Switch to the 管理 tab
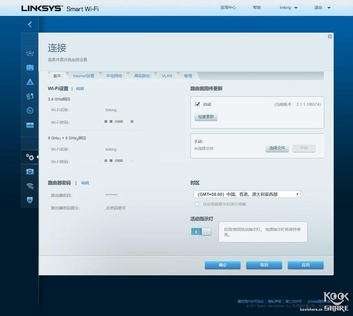 click(x=188, y=76)
